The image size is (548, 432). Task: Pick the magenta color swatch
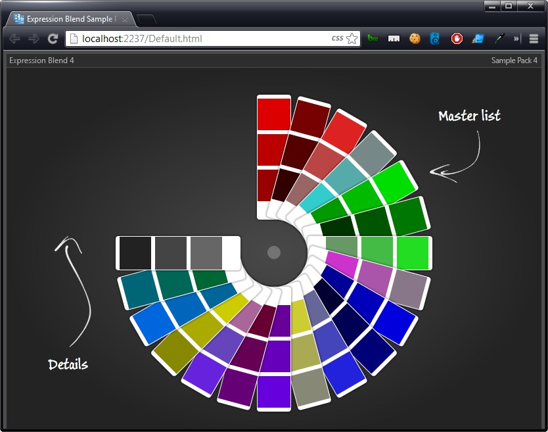[341, 264]
